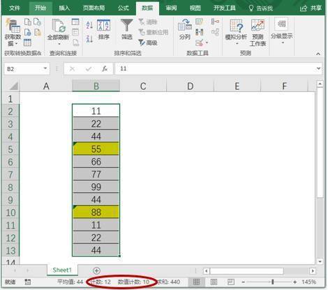Switch to the 插入 (Insert) tab

[64, 8]
